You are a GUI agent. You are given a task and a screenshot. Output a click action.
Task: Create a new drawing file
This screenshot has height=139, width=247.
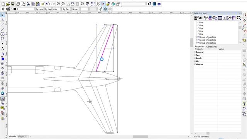coord(3,4)
